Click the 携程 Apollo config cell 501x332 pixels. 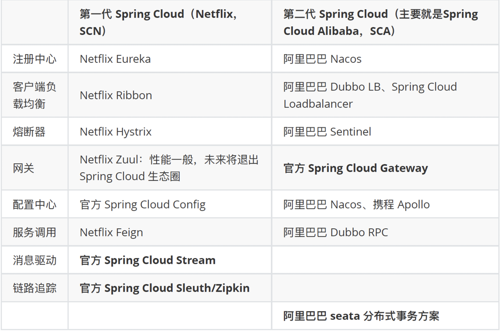pos(401,205)
